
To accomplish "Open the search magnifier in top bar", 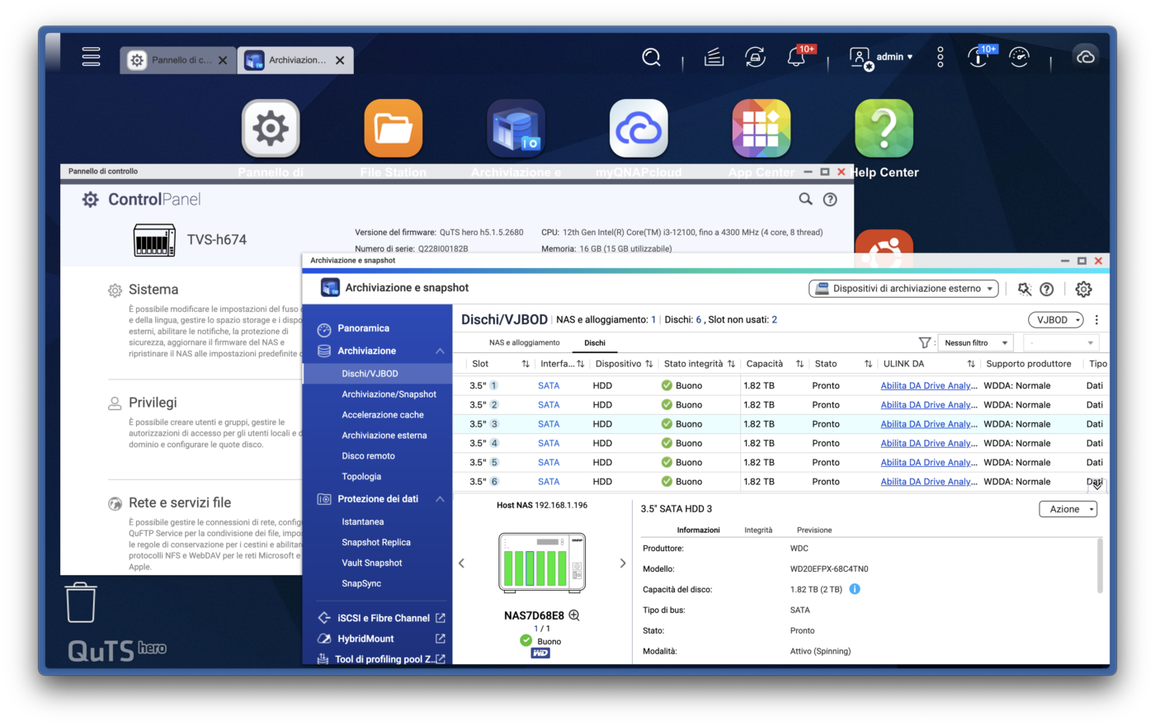I will point(652,57).
